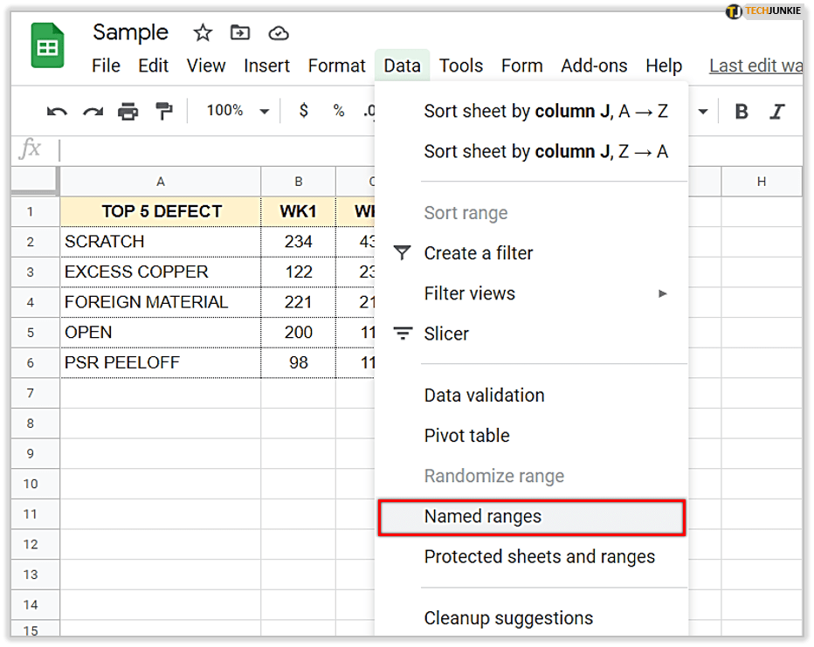
Task: Open the Google Sheets home icon
Action: tap(48, 46)
